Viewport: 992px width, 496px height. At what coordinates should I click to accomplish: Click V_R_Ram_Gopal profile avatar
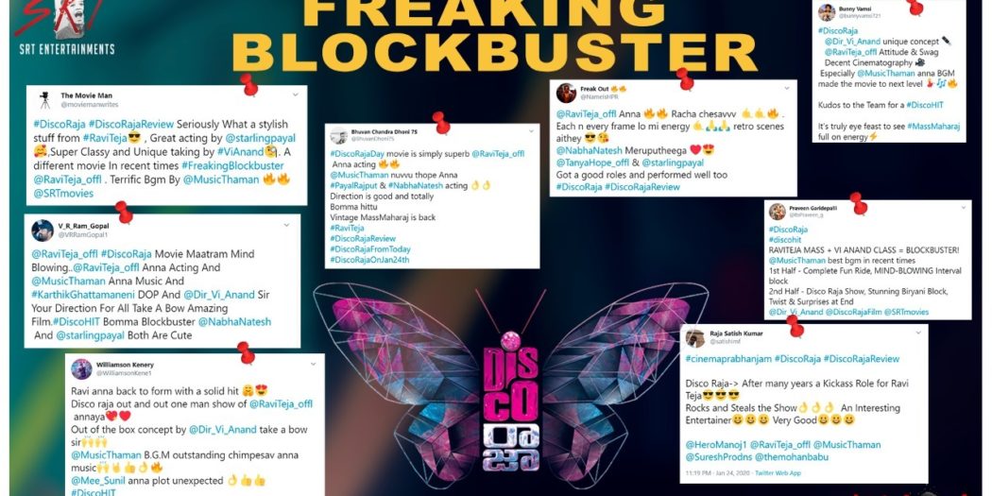click(x=43, y=231)
